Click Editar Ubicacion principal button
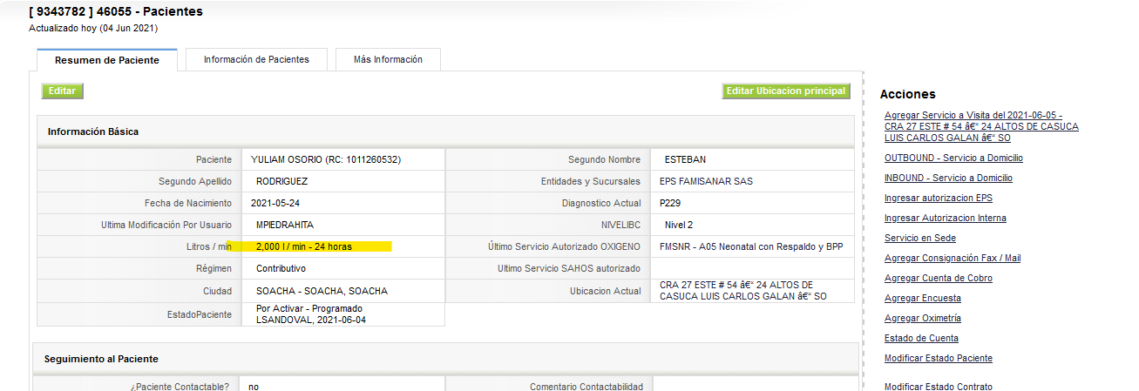The width and height of the screenshot is (1139, 391). [786, 91]
